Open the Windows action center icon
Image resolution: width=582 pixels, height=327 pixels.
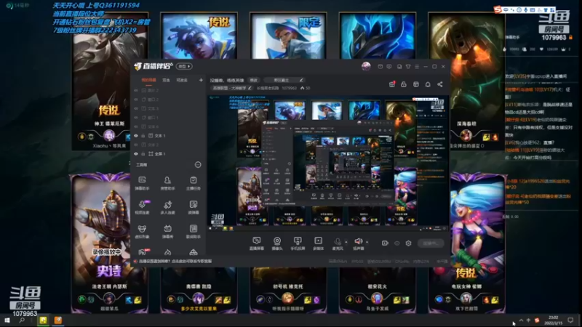570,320
